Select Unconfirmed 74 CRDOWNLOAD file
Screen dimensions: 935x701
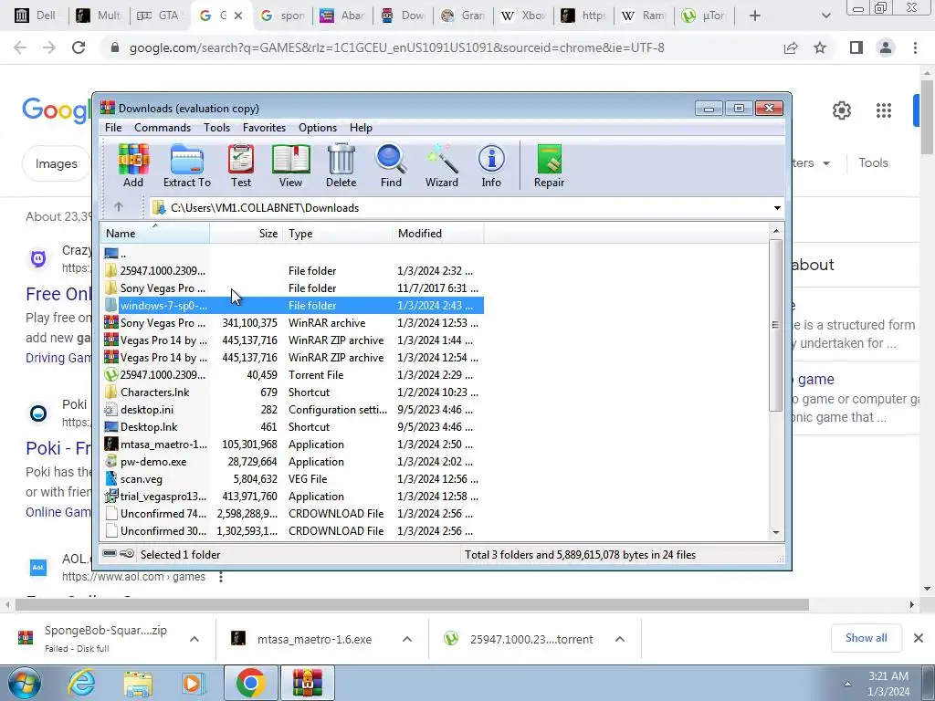click(293, 513)
